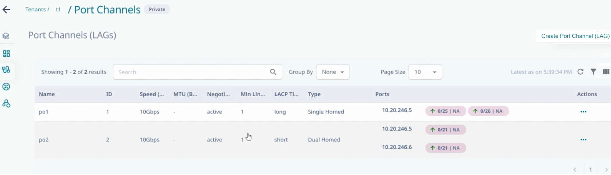Click the Create Port Channel (LAG) button
This screenshot has width=611, height=175.
click(x=575, y=36)
